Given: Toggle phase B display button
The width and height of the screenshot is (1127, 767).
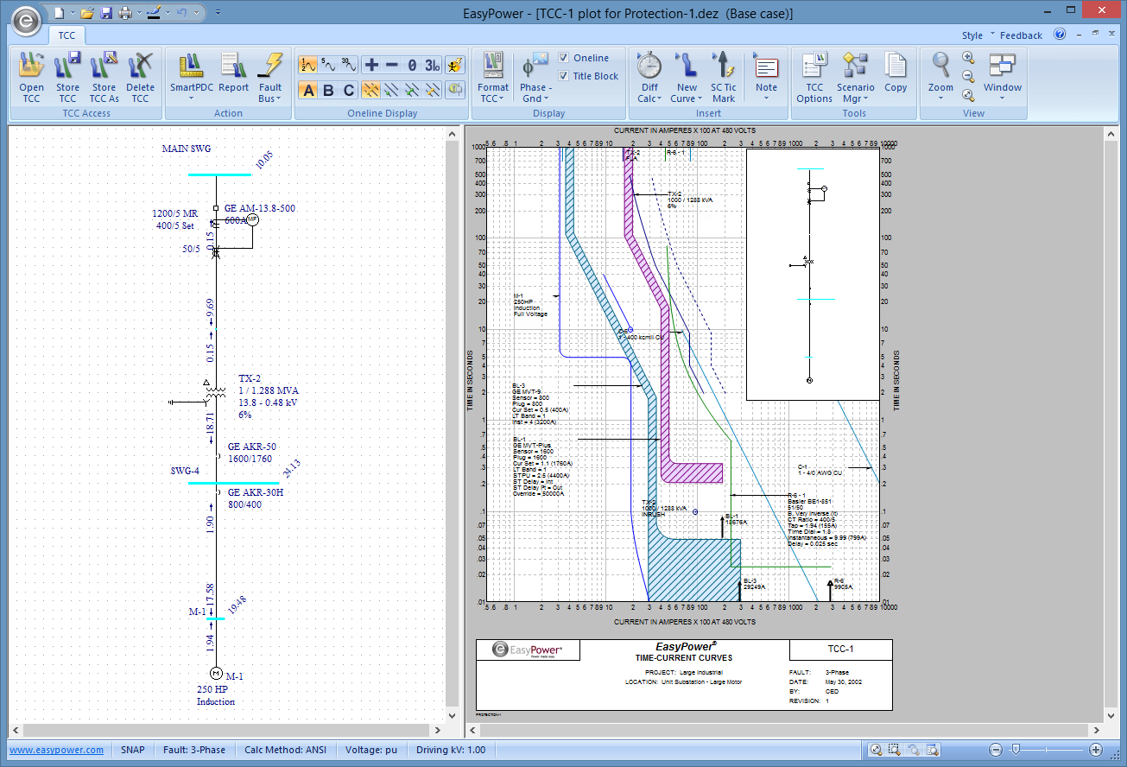Looking at the screenshot, I should 328,90.
